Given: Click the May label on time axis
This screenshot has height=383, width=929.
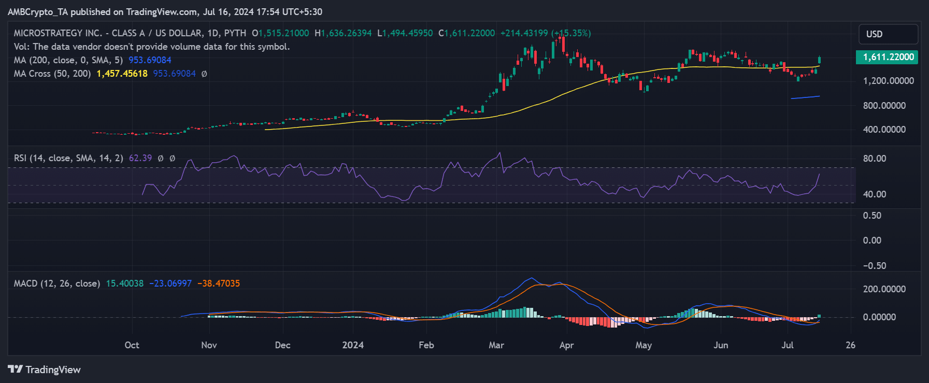Looking at the screenshot, I should (x=644, y=345).
